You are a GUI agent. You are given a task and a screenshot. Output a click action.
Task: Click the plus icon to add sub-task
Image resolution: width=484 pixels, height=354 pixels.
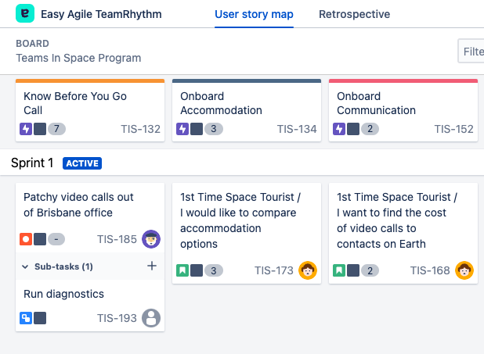(152, 266)
